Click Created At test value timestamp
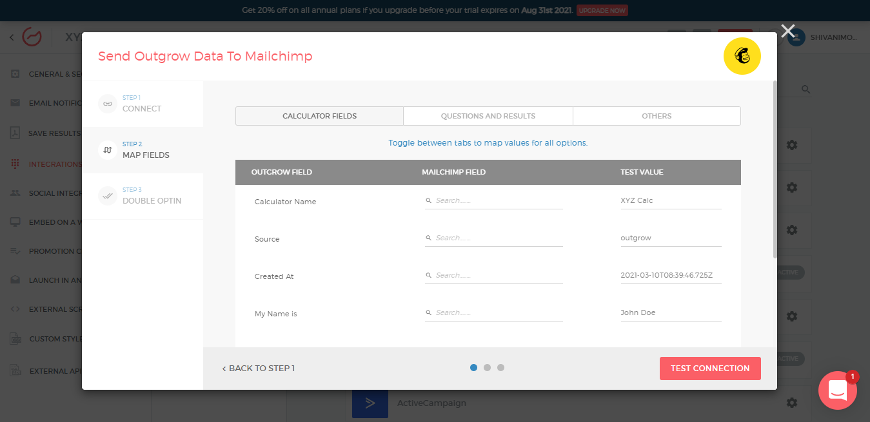The height and width of the screenshot is (422, 870). [671, 276]
